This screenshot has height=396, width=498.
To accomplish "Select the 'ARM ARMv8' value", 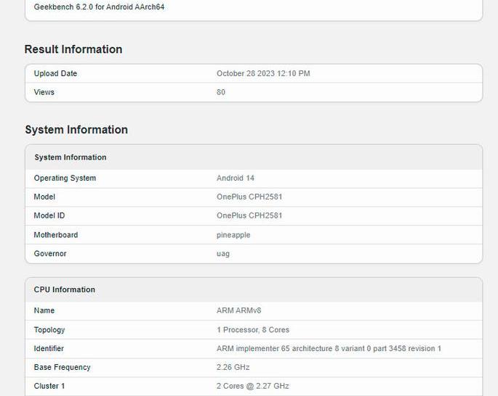I will click(239, 310).
